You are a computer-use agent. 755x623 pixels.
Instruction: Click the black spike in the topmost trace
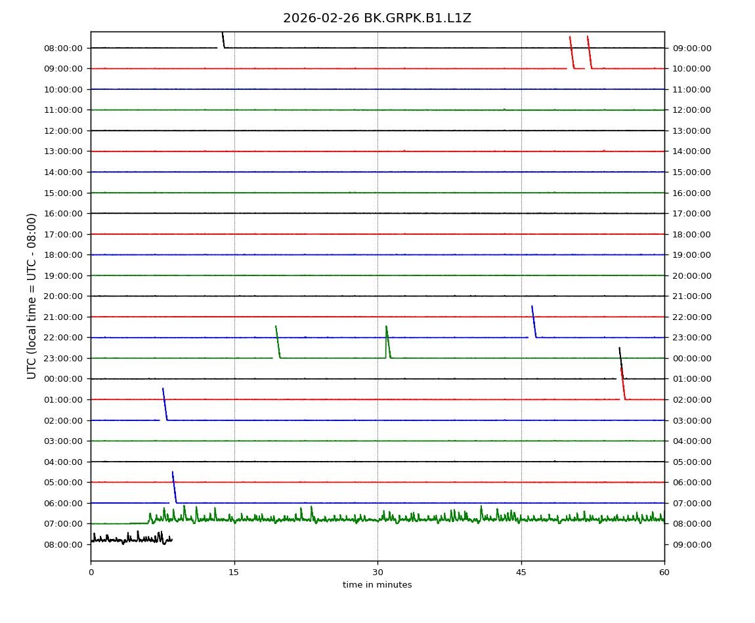(223, 39)
